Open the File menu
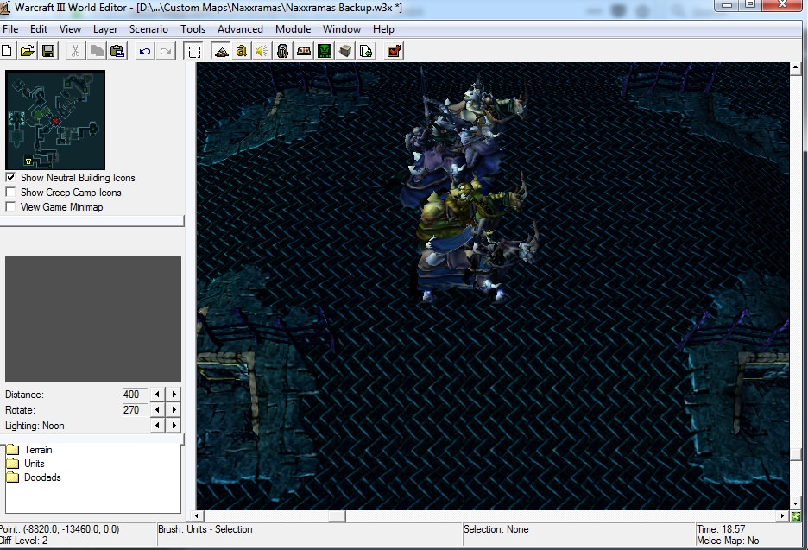The width and height of the screenshot is (808, 550). pyautogui.click(x=10, y=29)
